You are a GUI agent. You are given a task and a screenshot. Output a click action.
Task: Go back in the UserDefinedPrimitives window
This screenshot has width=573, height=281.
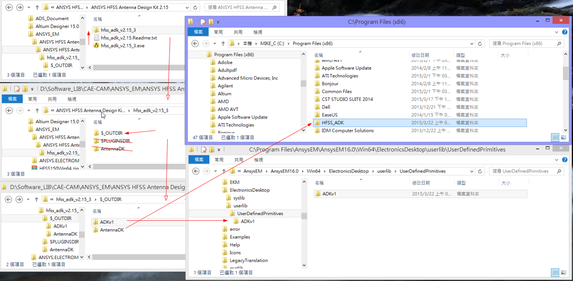195,171
